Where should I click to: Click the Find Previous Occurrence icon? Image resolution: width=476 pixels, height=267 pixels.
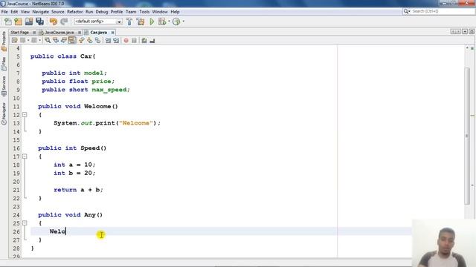coord(56,40)
